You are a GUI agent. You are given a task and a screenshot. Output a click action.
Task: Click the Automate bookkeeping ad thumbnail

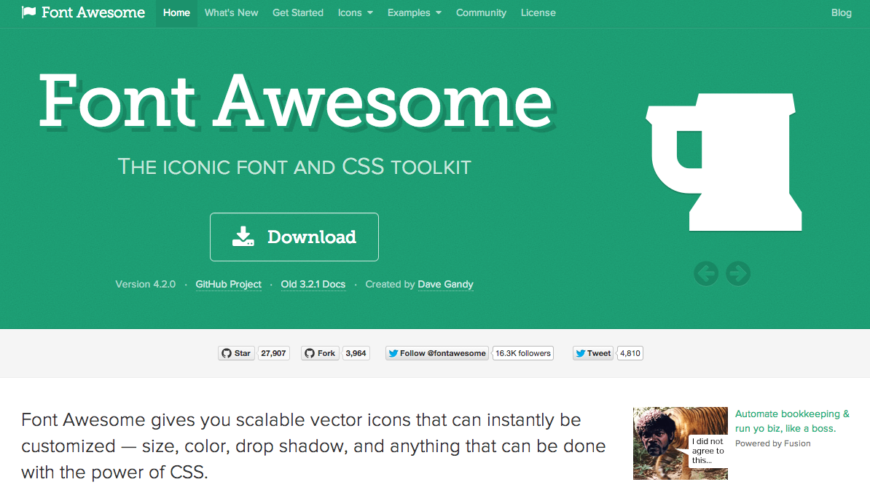680,443
